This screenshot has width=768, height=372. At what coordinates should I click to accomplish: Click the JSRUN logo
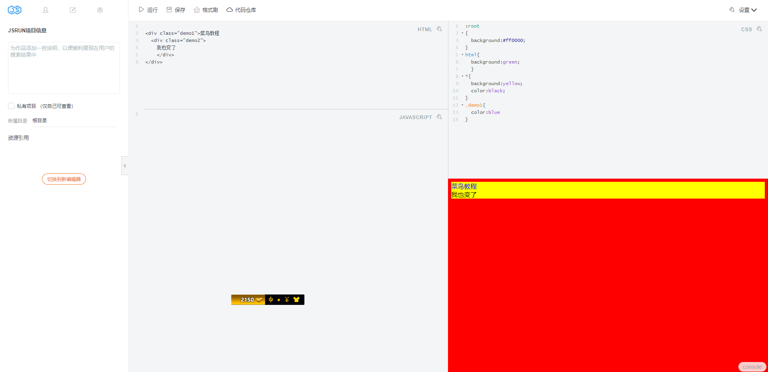coord(14,10)
